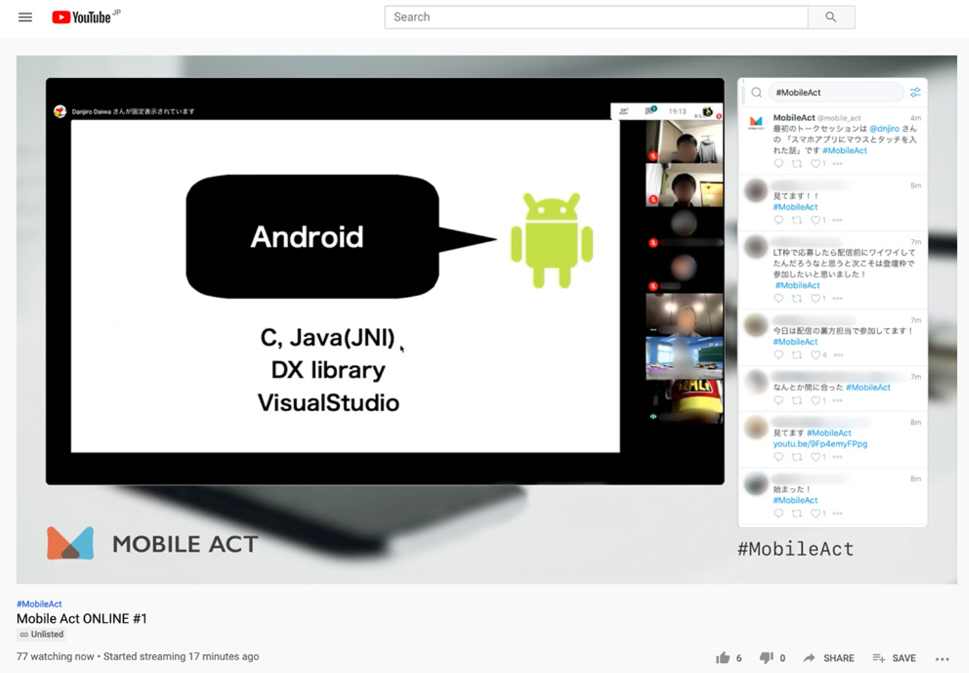The height and width of the screenshot is (673, 969).
Task: Click the Twitter feed search magnifier icon
Action: [x=756, y=92]
